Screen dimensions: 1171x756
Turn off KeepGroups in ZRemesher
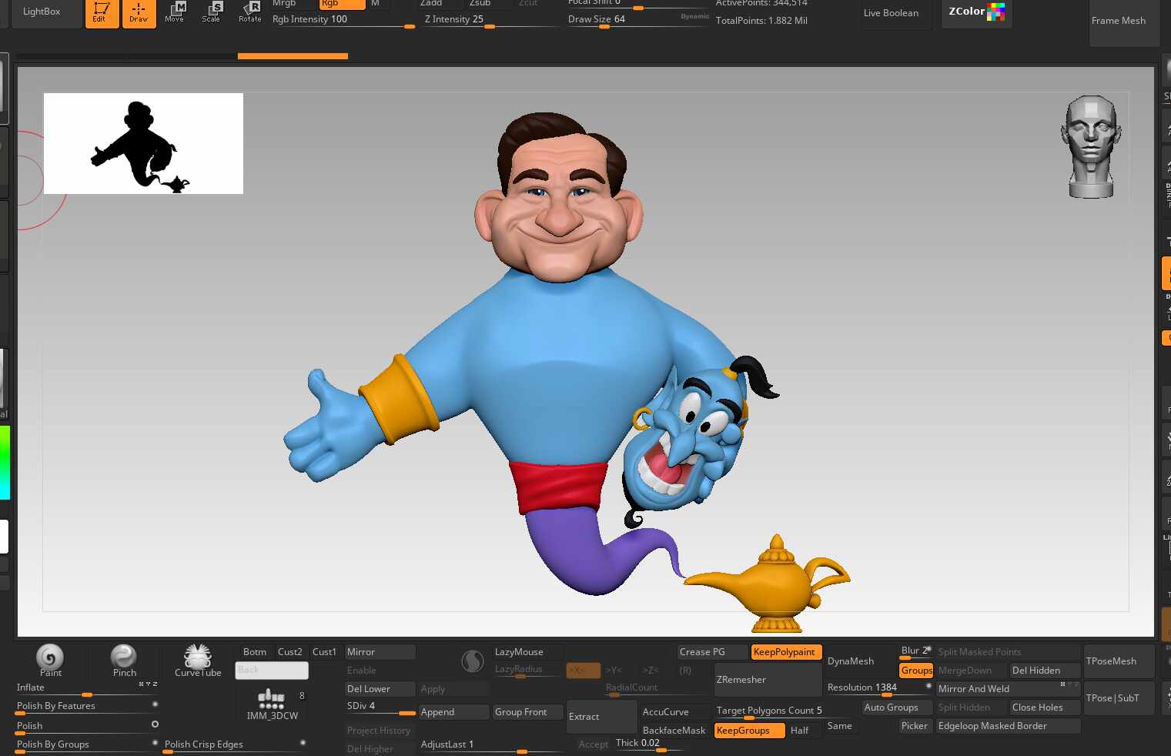748,731
